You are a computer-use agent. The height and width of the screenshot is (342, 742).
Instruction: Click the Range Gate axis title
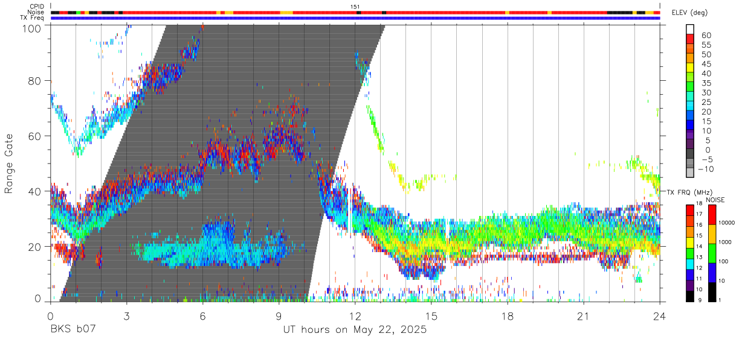(9, 164)
